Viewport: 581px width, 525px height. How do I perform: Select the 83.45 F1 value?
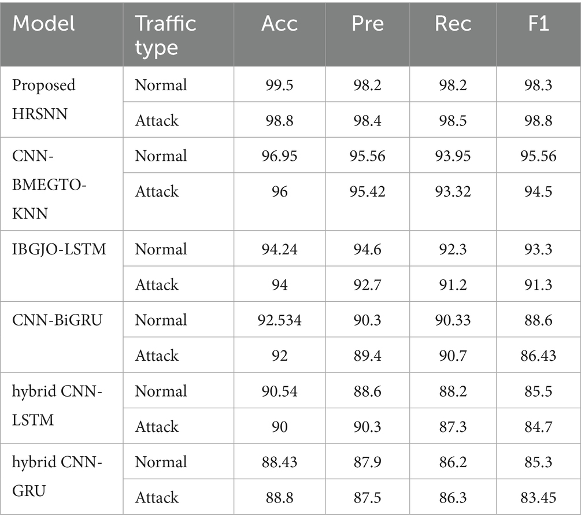[x=538, y=497]
